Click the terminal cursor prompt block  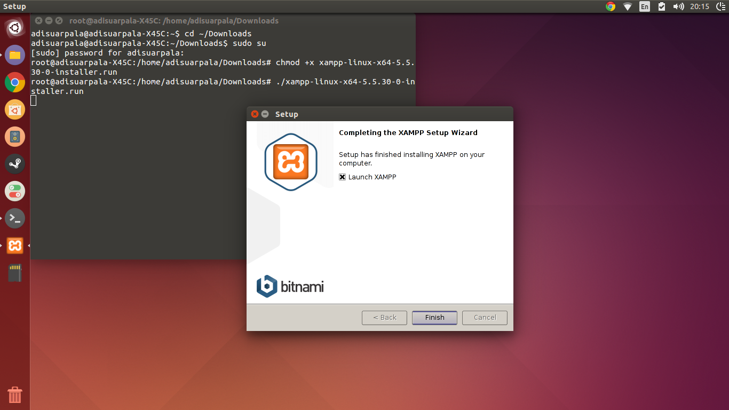(34, 100)
